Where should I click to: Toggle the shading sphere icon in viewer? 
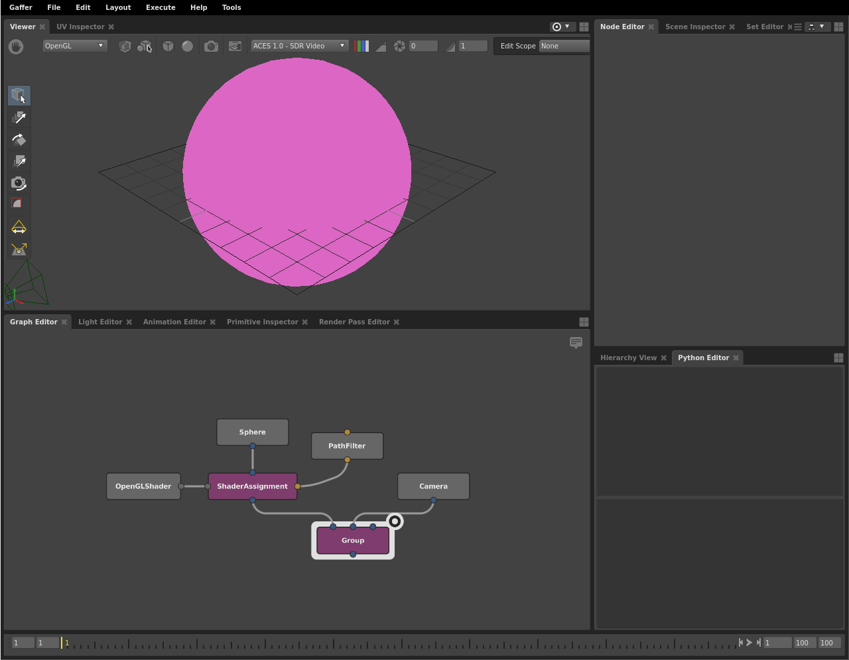[x=188, y=46]
